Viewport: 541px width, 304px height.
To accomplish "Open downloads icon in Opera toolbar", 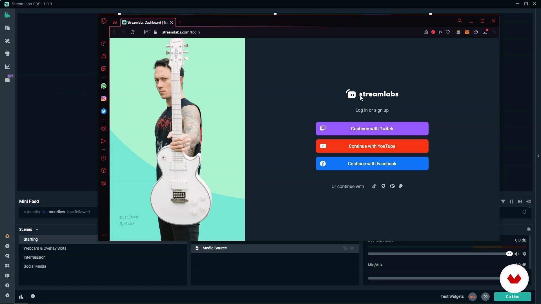I will [485, 32].
